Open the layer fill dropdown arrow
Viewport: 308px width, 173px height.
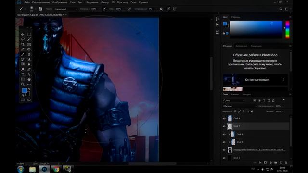283,111
